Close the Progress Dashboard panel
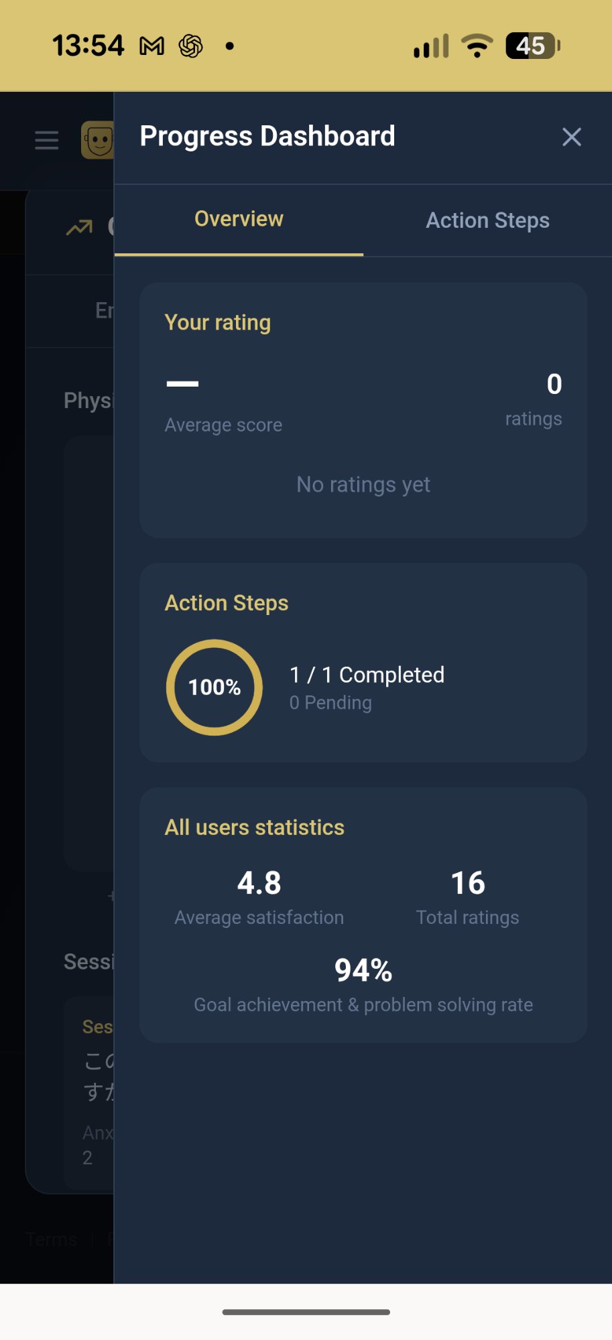 [571, 137]
